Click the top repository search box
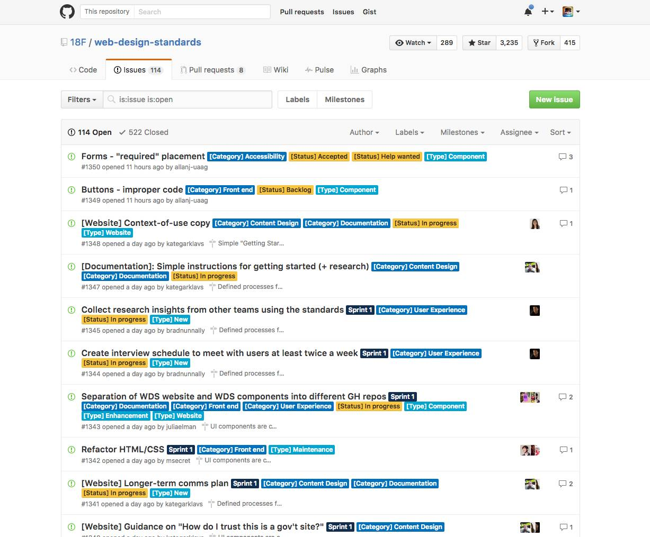650x537 pixels. point(202,12)
